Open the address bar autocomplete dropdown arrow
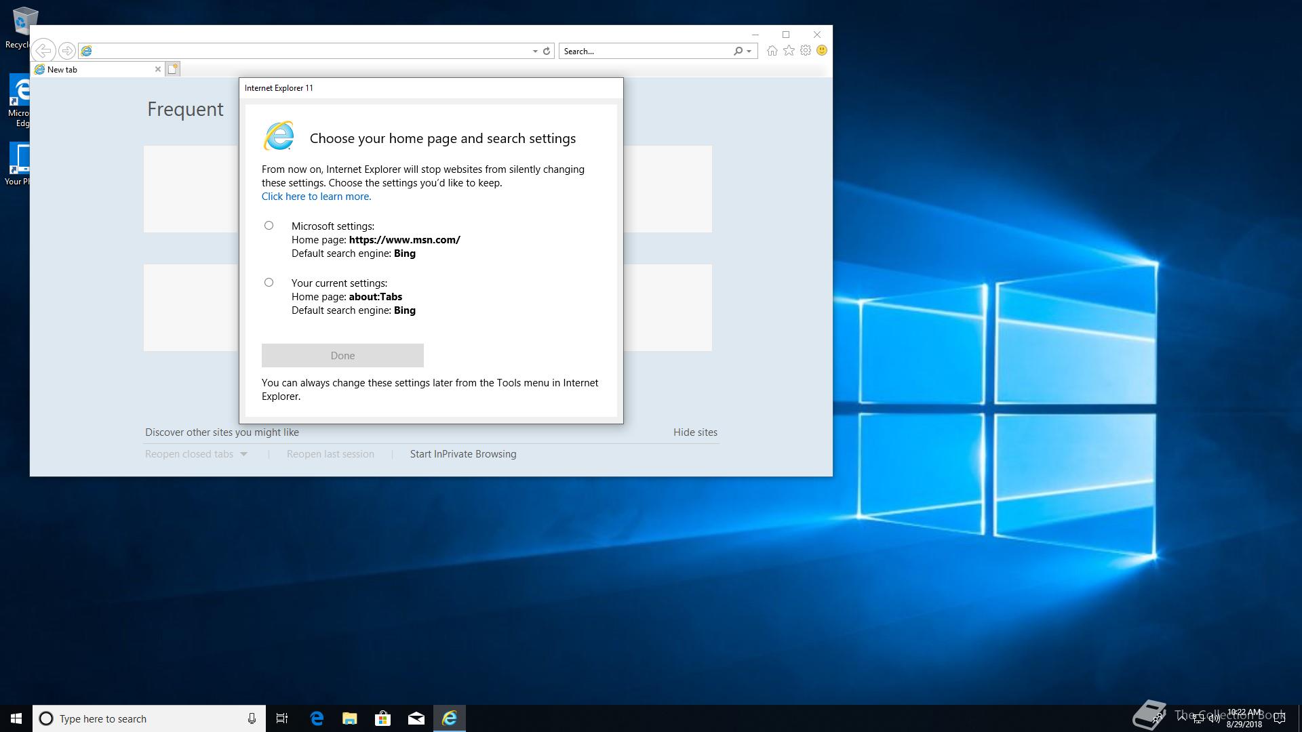 pos(535,51)
